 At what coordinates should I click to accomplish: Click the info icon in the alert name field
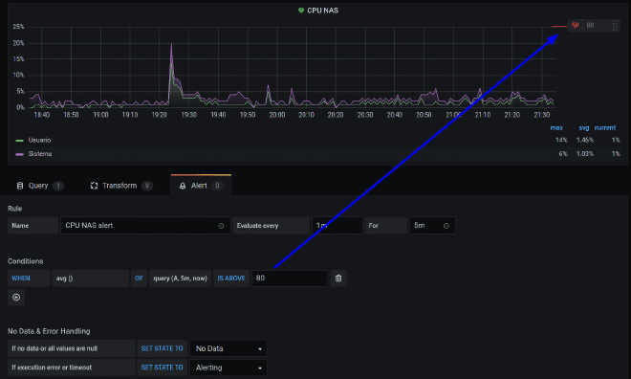point(221,226)
